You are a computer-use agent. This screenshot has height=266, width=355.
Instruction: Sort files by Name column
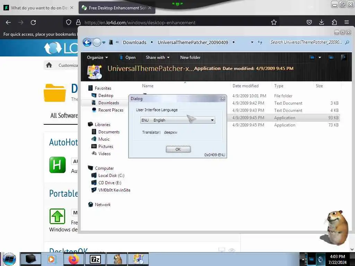click(x=148, y=86)
